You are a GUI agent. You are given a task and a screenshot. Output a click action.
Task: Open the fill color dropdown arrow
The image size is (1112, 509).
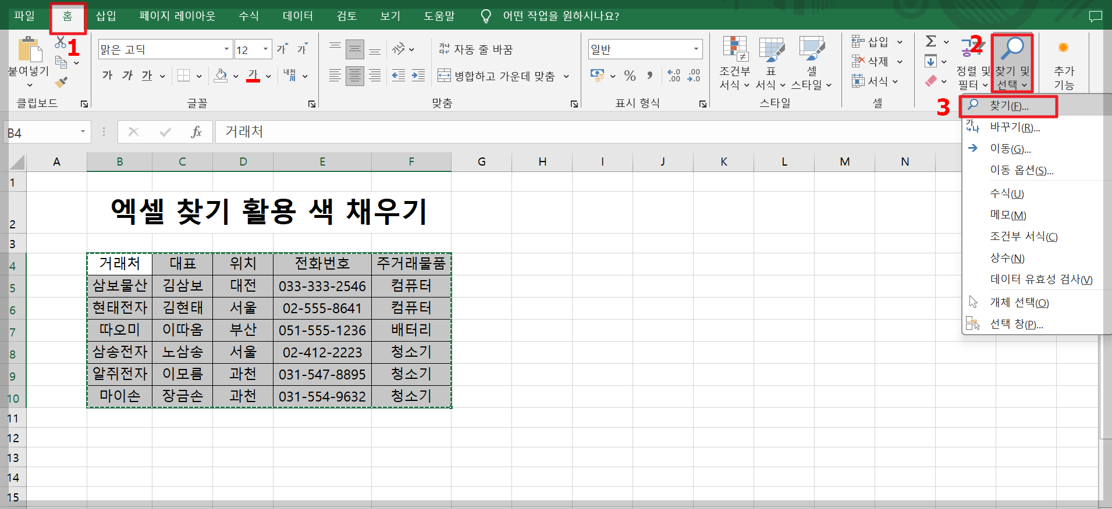236,76
